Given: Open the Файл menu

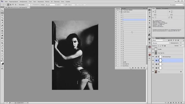Looking at the screenshot, I should [x=6, y=2].
